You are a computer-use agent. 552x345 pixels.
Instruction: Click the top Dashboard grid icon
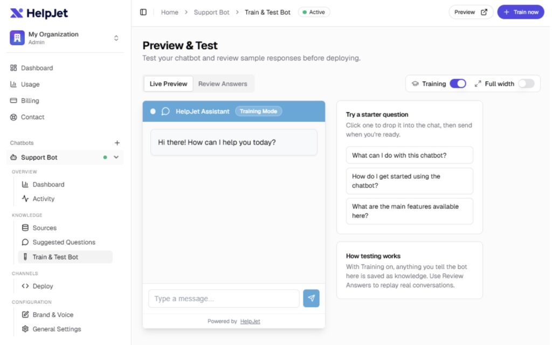[x=13, y=68]
